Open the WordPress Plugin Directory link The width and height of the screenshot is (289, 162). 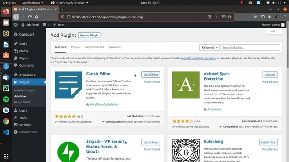point(199,58)
